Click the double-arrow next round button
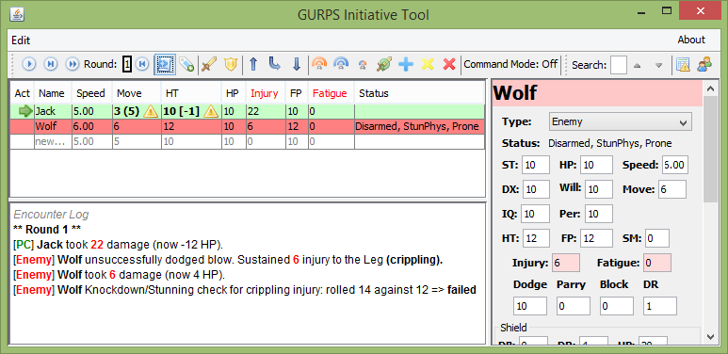The height and width of the screenshot is (354, 728). (x=72, y=64)
